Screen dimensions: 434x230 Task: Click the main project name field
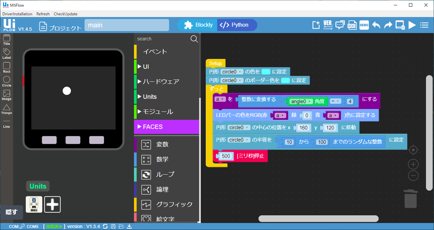click(x=127, y=25)
